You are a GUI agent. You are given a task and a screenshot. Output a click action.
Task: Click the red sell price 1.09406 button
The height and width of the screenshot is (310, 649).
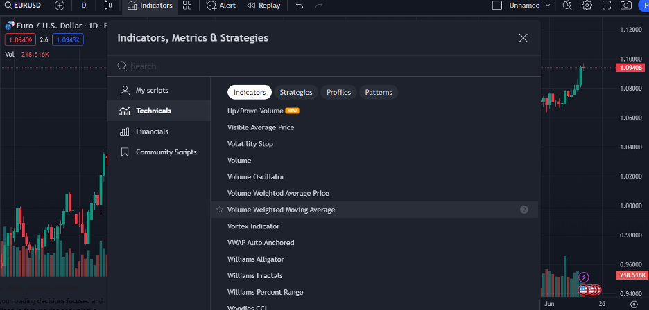(x=20, y=39)
